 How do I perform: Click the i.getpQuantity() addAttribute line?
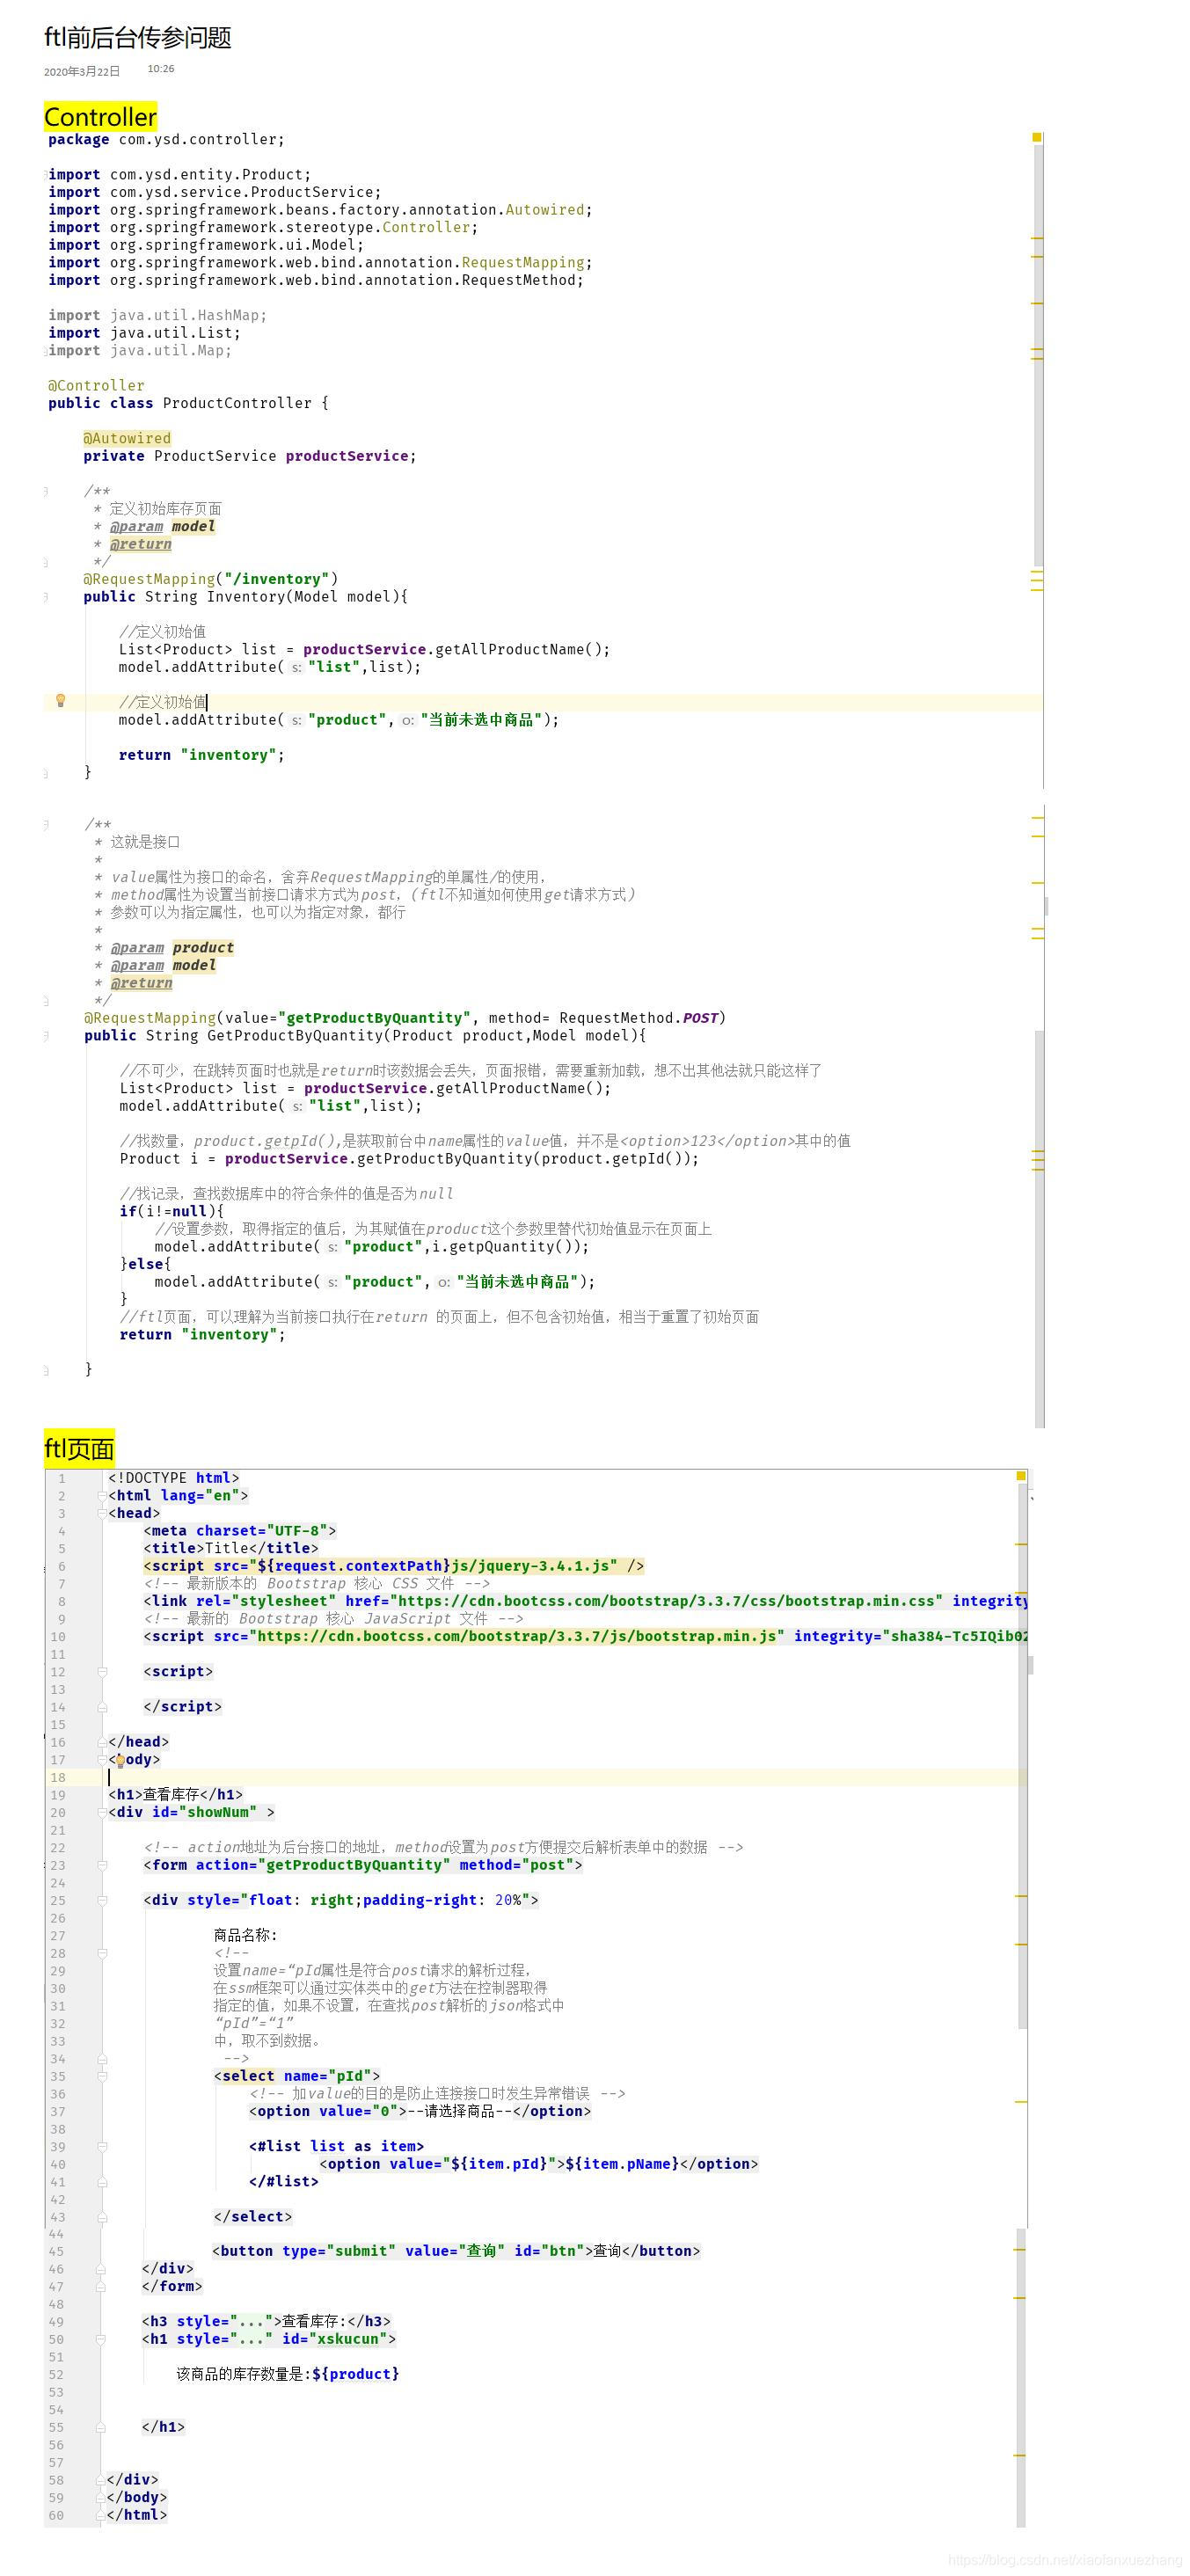click(372, 1248)
